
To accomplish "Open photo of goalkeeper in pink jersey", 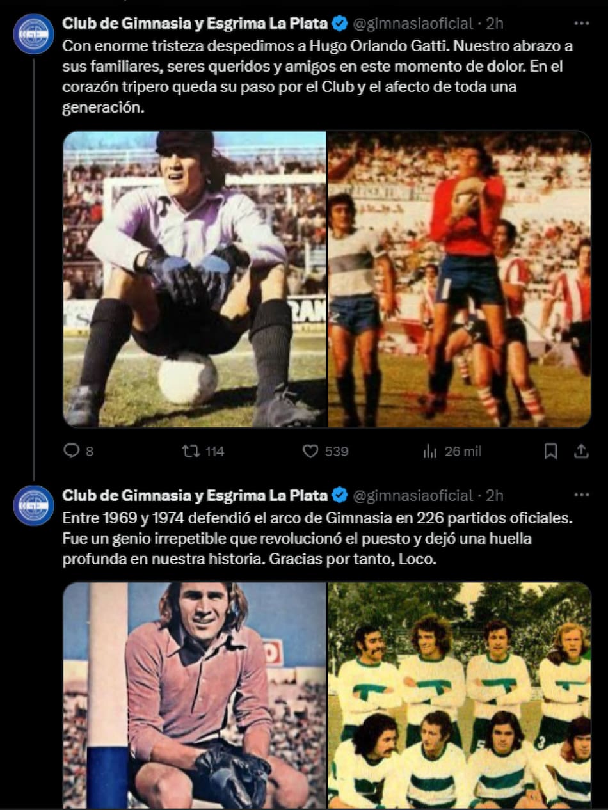I will 195,695.
